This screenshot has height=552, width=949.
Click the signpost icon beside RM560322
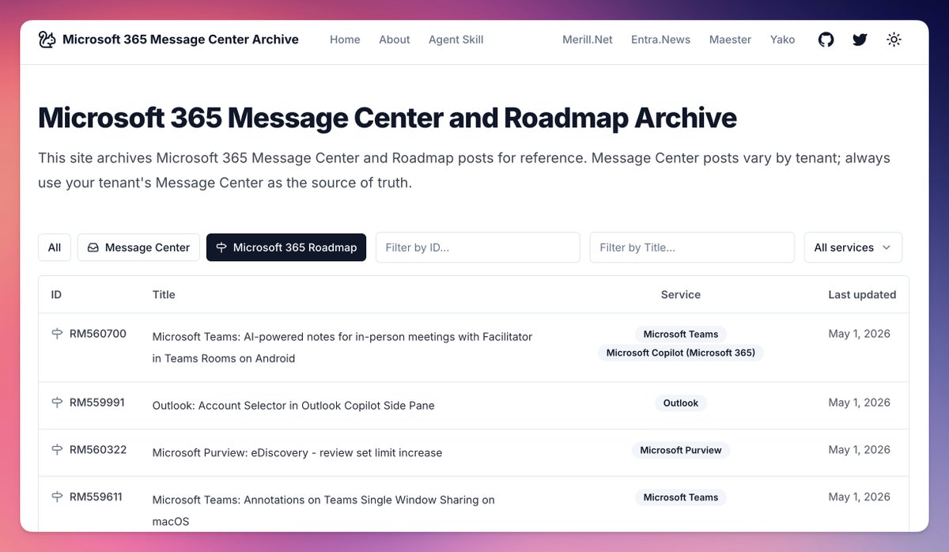click(x=57, y=450)
